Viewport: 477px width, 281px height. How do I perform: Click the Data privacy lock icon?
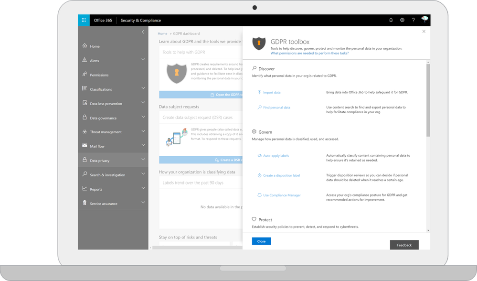[x=85, y=160]
